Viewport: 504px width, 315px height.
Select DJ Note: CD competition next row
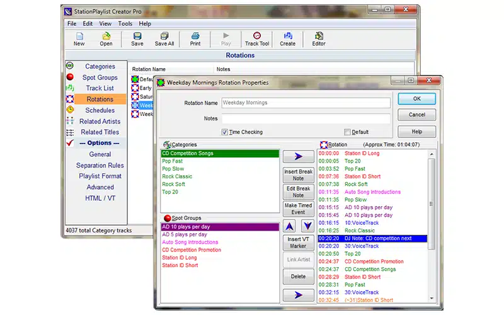click(372, 239)
